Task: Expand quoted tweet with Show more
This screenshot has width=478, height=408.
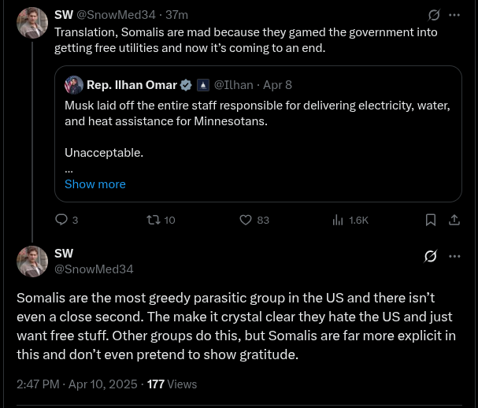Action: pyautogui.click(x=94, y=184)
